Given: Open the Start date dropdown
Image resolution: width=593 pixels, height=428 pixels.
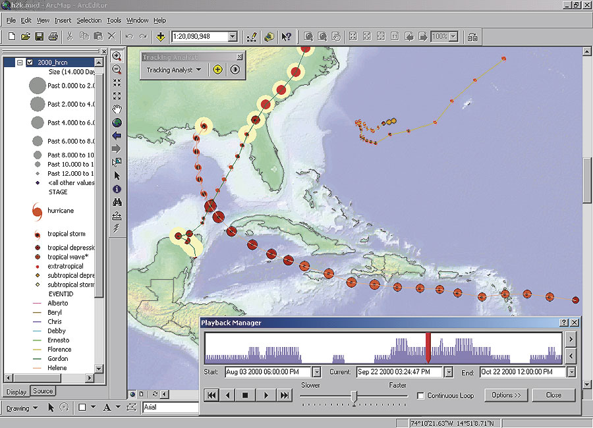Looking at the screenshot, I should click(x=316, y=372).
